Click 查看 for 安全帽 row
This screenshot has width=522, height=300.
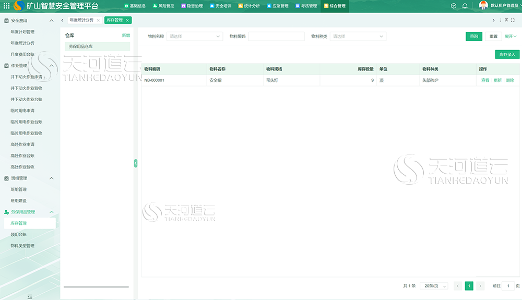coord(485,80)
